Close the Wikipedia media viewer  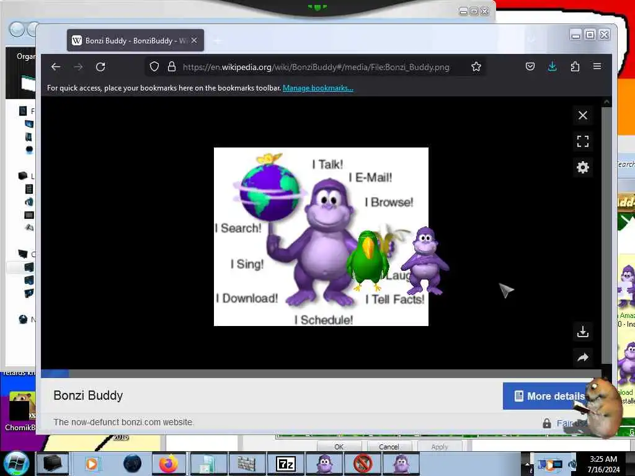click(x=583, y=115)
